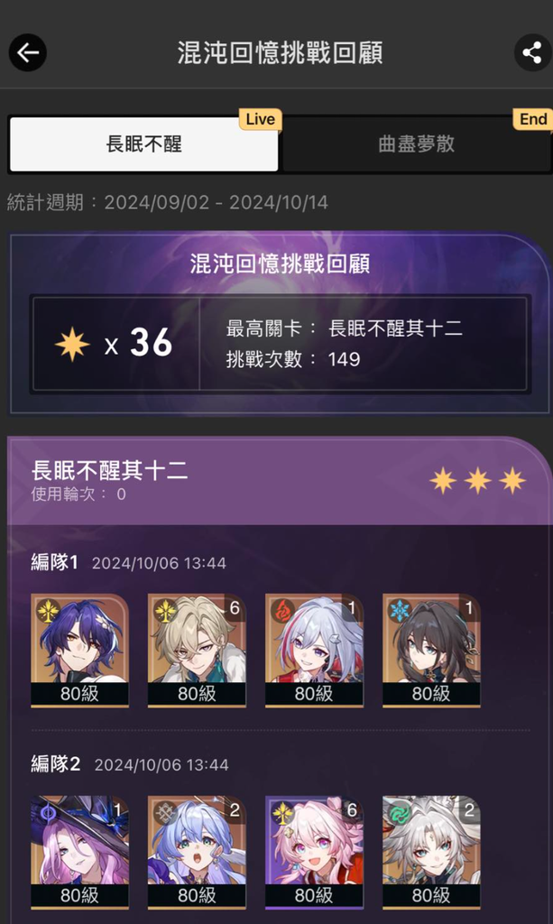Select the purple-haired character in Team 1
Image resolution: width=553 pixels, height=924 pixels.
[x=79, y=650]
